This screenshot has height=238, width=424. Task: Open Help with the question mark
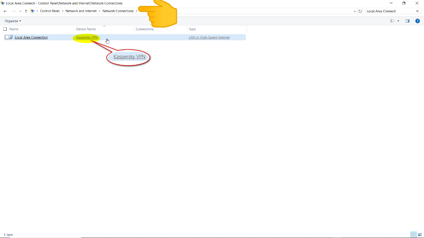pyautogui.click(x=417, y=21)
